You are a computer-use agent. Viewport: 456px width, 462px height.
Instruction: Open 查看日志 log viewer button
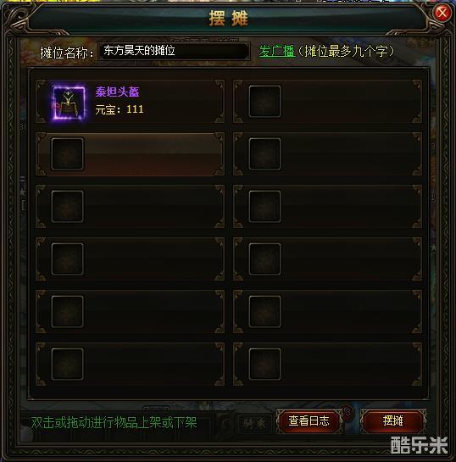click(309, 420)
